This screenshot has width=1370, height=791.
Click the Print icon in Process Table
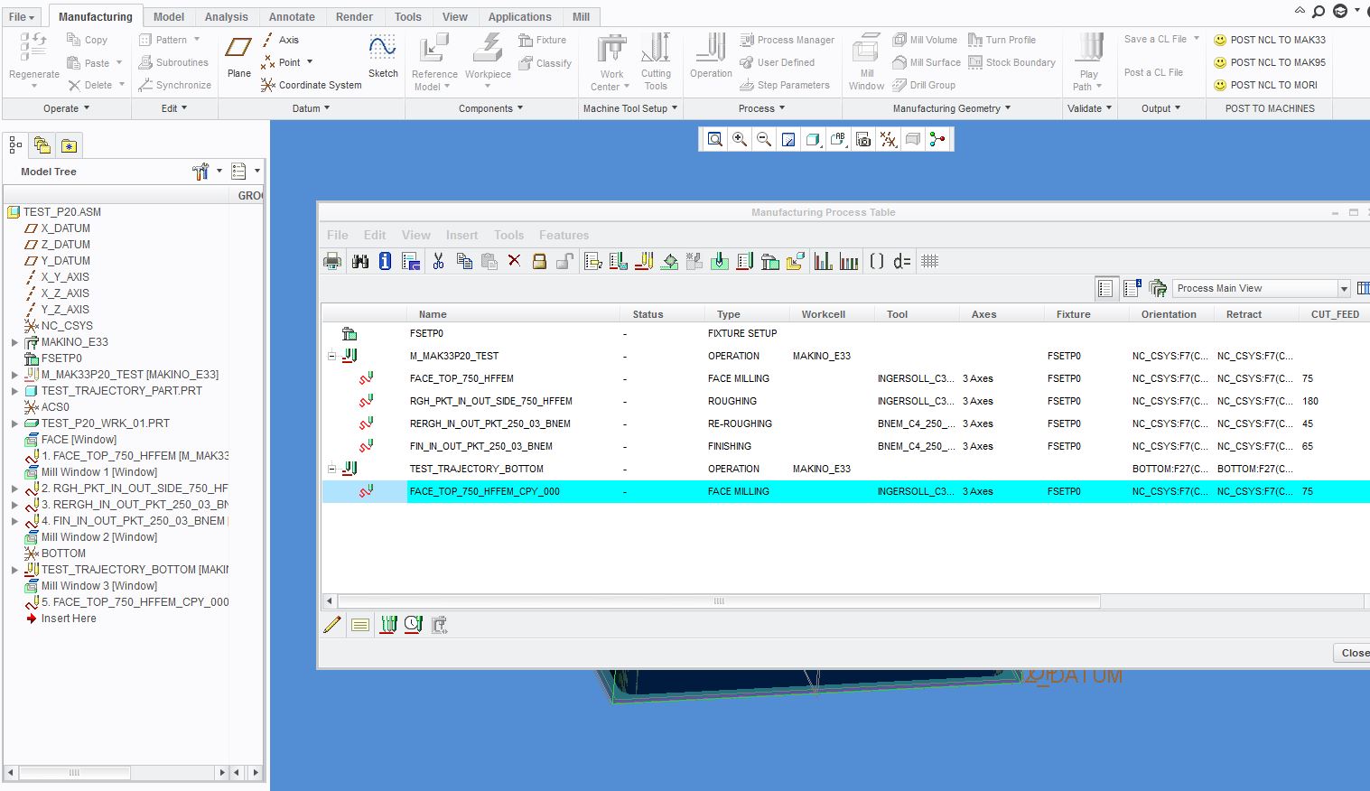point(333,261)
